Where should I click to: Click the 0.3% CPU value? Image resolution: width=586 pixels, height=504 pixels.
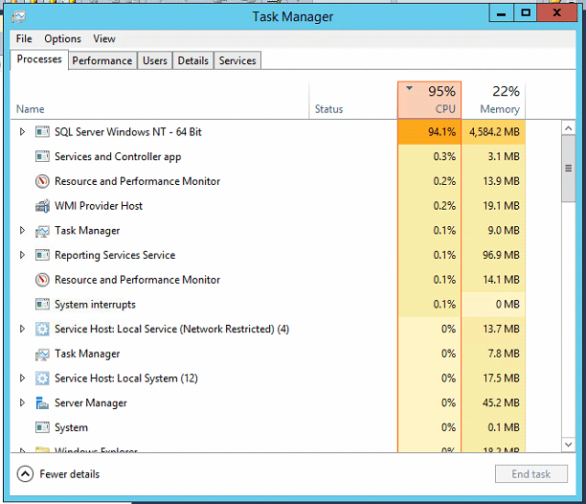pyautogui.click(x=444, y=156)
